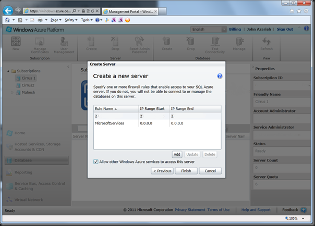Click the print icon in command bar
The height and width of the screenshot is (226, 315).
(40, 20)
